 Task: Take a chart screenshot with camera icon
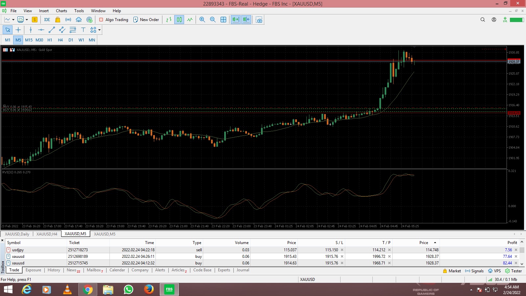pos(259,20)
